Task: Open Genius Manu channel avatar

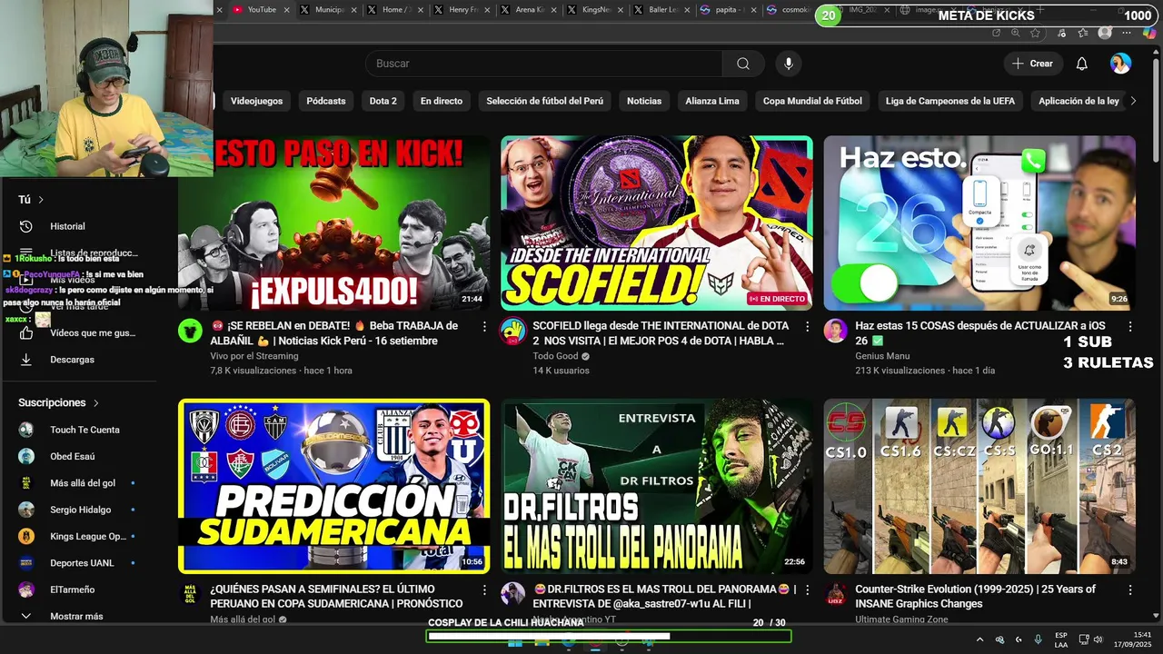Action: (835, 331)
